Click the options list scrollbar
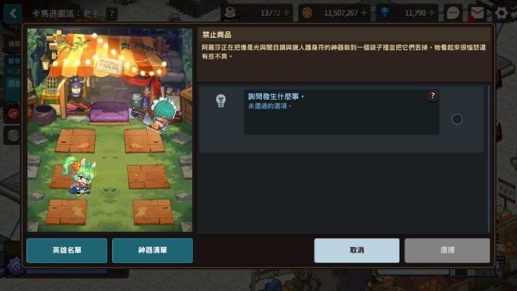Screen dimensions: 517x291 [488, 158]
